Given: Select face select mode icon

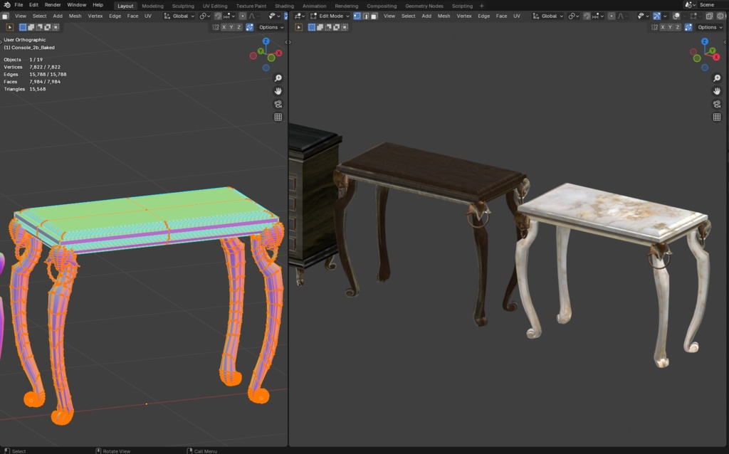Looking at the screenshot, I should tap(374, 16).
